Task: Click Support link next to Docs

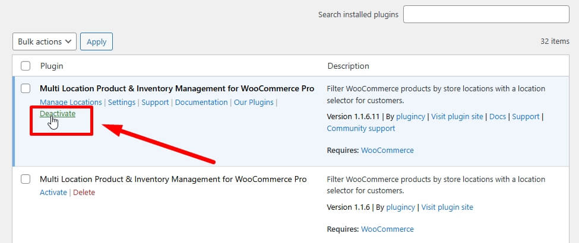Action: point(526,117)
